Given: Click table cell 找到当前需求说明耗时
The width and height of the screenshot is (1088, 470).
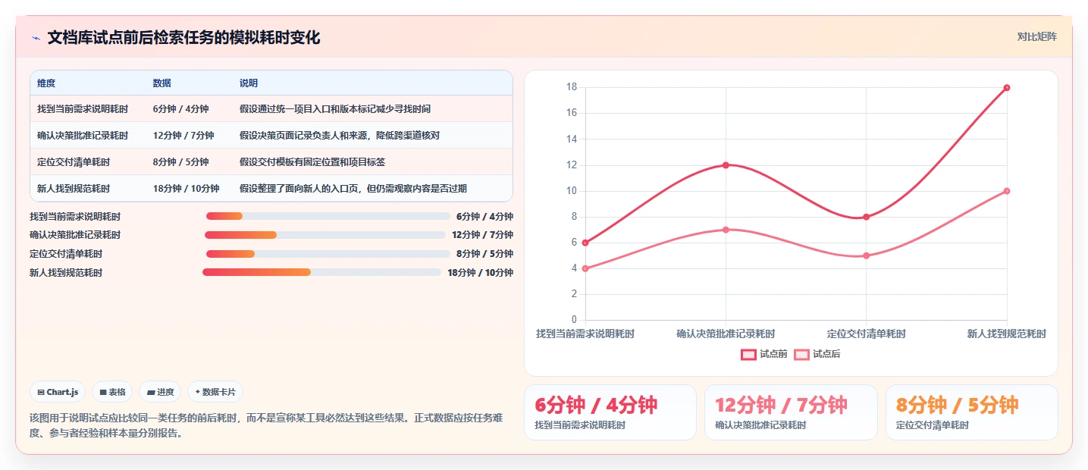Looking at the screenshot, I should 83,109.
